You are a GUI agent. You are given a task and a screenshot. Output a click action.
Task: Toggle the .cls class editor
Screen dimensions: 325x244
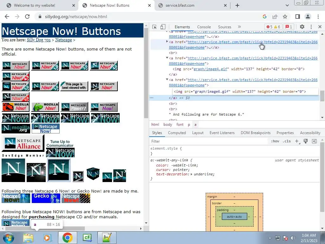click(x=287, y=141)
